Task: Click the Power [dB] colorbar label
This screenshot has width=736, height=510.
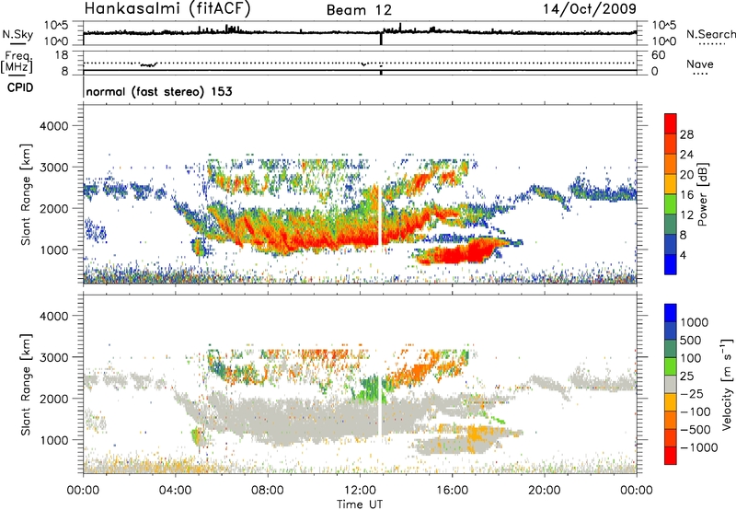Action: [x=703, y=194]
